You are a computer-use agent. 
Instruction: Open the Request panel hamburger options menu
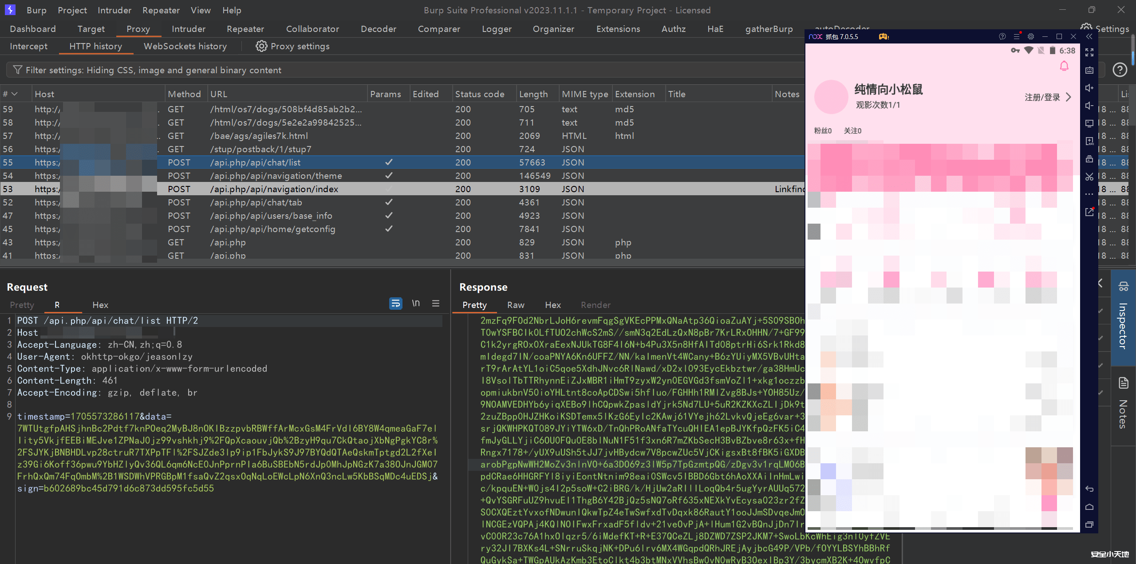pos(436,304)
